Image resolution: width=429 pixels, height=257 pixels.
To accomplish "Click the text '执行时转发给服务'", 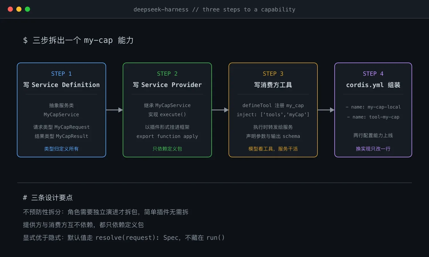I will pos(273,127).
